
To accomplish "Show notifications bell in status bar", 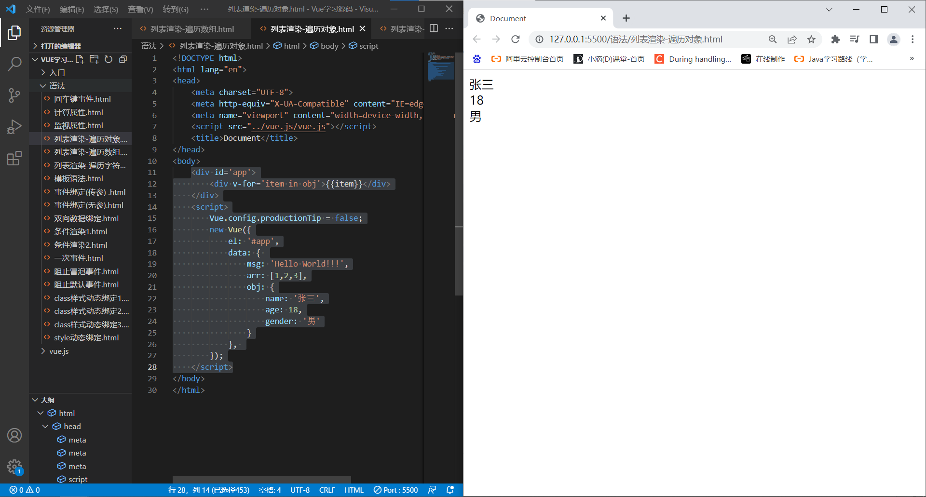I will coord(450,490).
